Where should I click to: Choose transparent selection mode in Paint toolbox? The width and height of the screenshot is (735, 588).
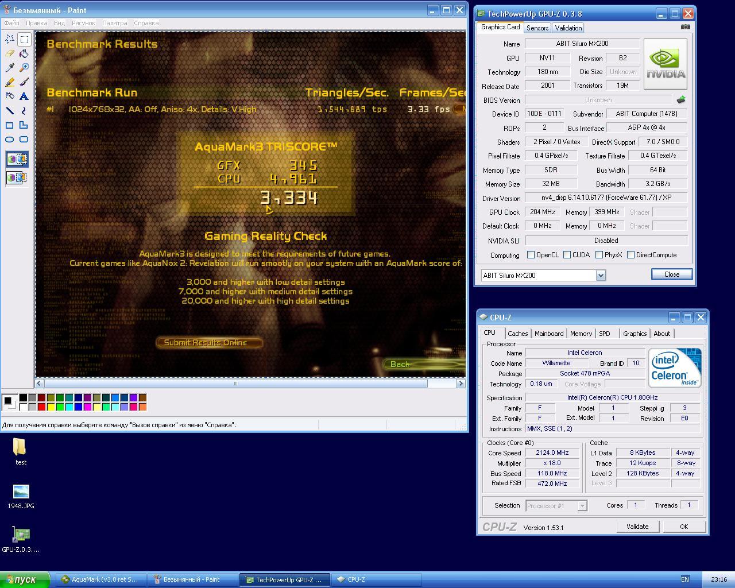[x=17, y=177]
